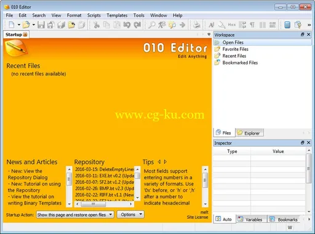
Task: Click the Open file folder icon
Action: point(26,25)
